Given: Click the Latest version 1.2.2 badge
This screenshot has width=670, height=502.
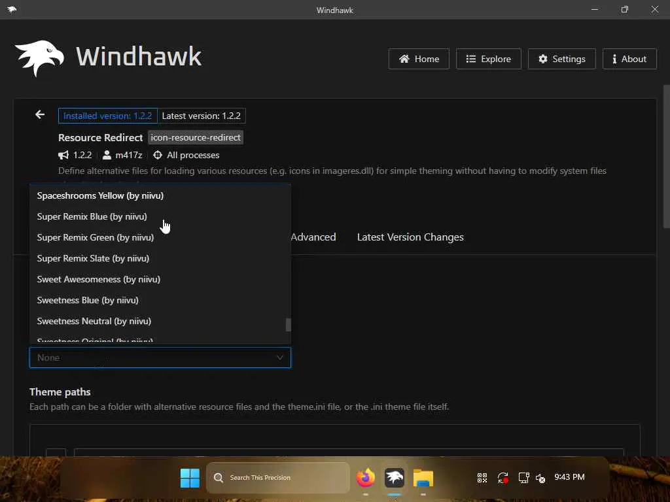Looking at the screenshot, I should pos(202,116).
